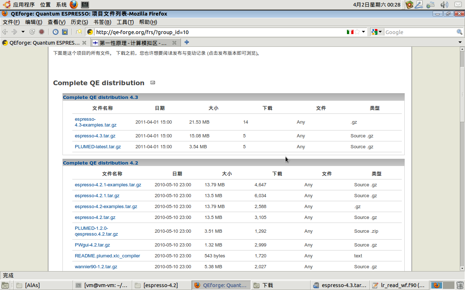The height and width of the screenshot is (290, 465).
Task: Open the mail indicator envelope in the tray
Action: (x=457, y=5)
